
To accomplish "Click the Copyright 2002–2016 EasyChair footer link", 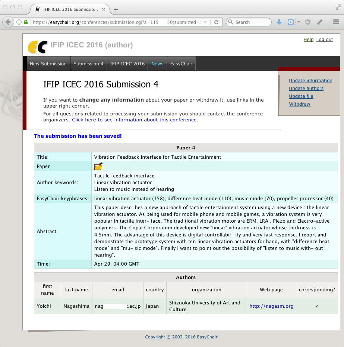I will tap(181, 337).
